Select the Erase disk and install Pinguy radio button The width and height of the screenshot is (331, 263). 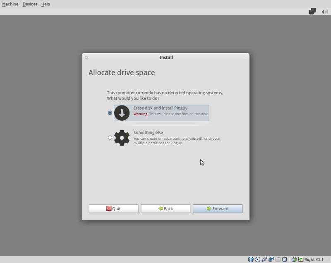point(110,113)
